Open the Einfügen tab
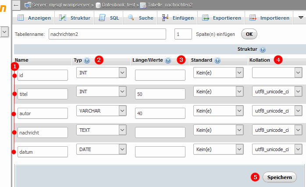The width and height of the screenshot is (306, 187). (178, 18)
